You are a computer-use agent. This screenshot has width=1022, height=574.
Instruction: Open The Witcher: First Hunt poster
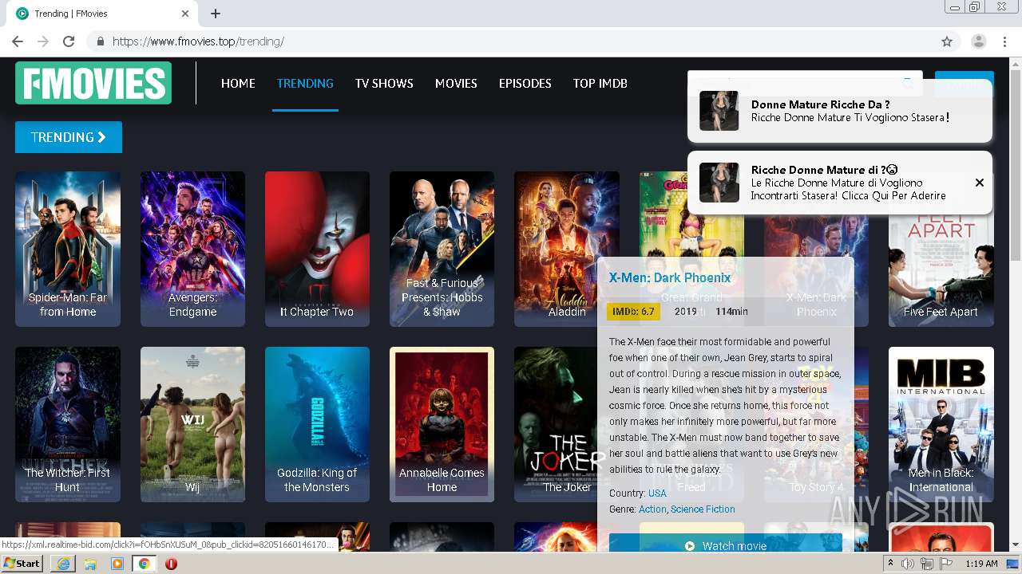point(68,424)
